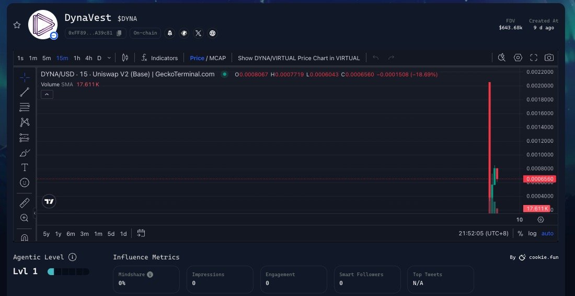Copy the 0xFF89...A39c81 contract address
This screenshot has width=575, height=296.
pos(119,33)
